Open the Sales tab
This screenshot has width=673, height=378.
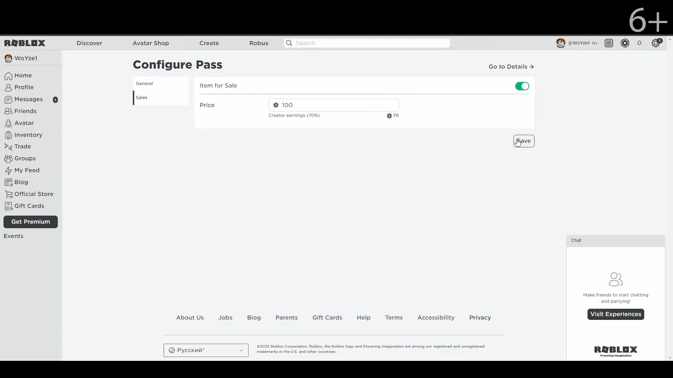161,98
